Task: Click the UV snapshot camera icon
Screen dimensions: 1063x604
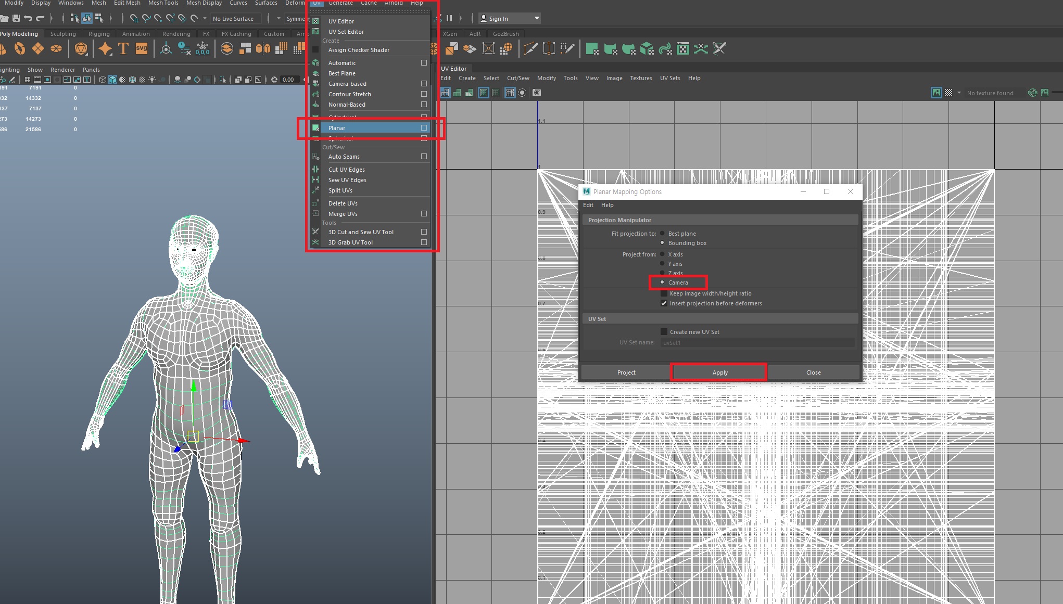Action: pyautogui.click(x=537, y=93)
